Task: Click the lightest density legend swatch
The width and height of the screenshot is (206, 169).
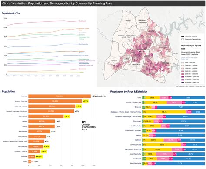Action: 183,63
